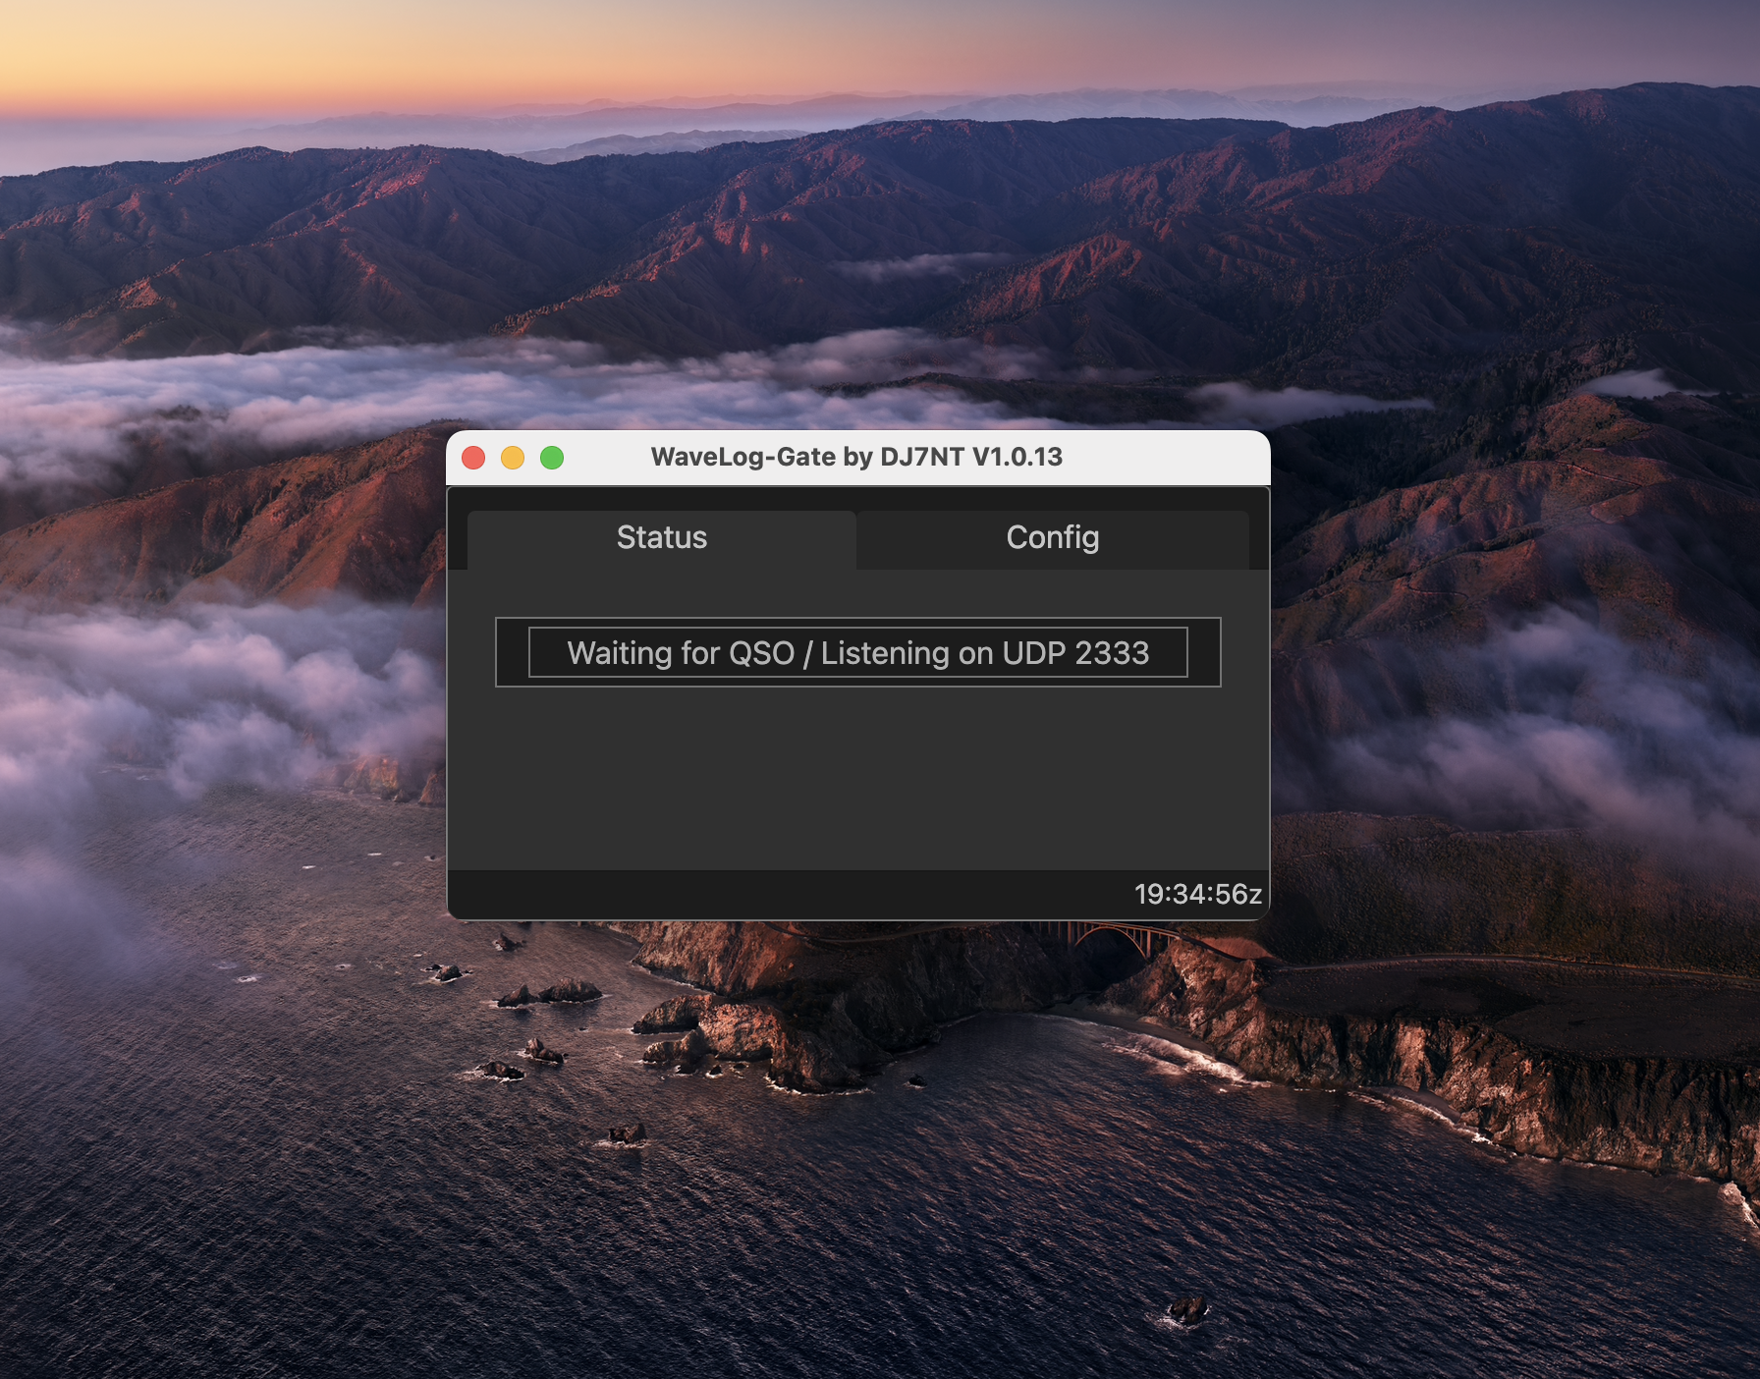The height and width of the screenshot is (1379, 1760).
Task: Select the Status tab
Action: pos(661,538)
